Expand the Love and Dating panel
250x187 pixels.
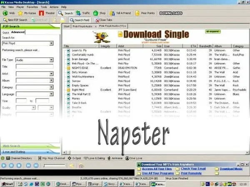[x=30, y=152]
